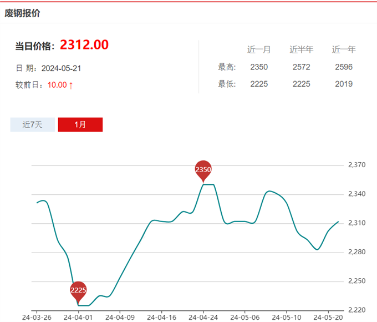Click the one-year high value 2596
The height and width of the screenshot is (322, 377).
[344, 67]
